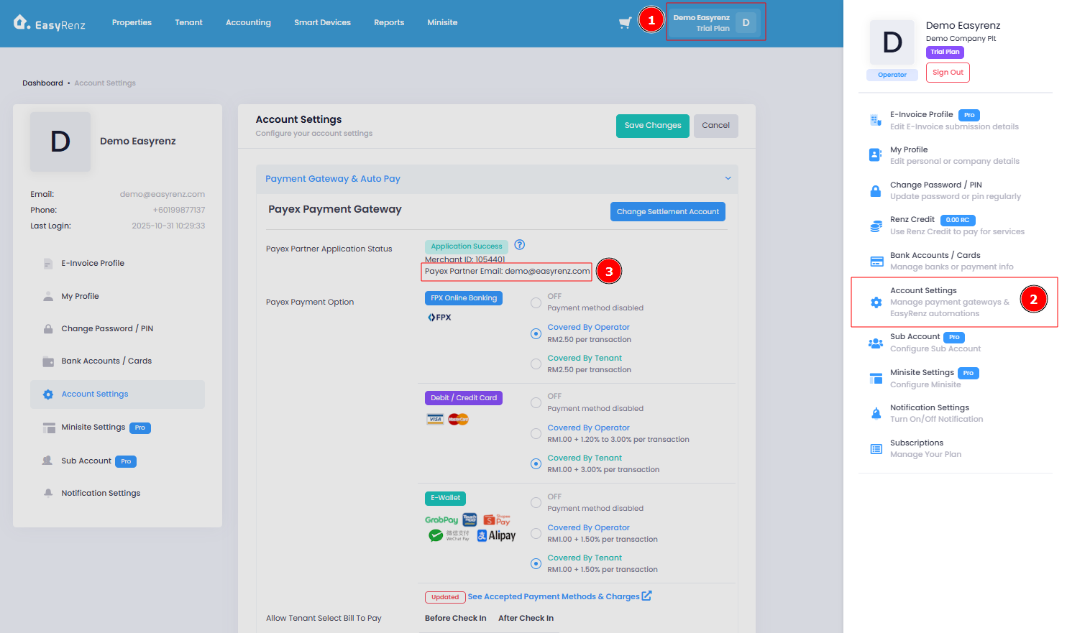The width and height of the screenshot is (1067, 633).
Task: Go to Dashboard breadcrumb link
Action: tap(42, 83)
